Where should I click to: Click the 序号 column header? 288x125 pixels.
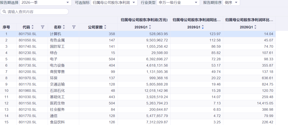coord(6,27)
